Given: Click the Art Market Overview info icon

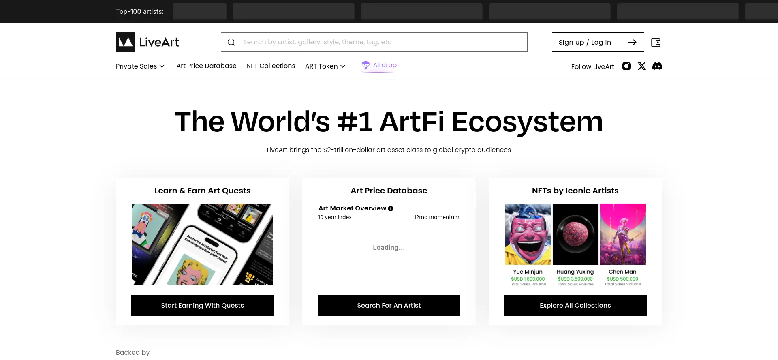Looking at the screenshot, I should tap(391, 208).
